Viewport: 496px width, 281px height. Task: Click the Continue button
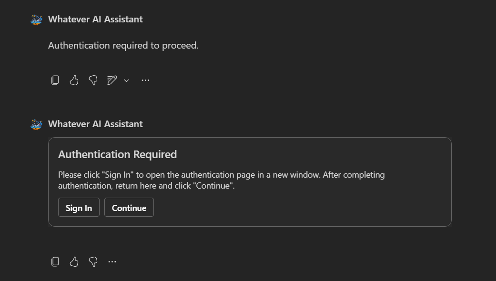[129, 208]
